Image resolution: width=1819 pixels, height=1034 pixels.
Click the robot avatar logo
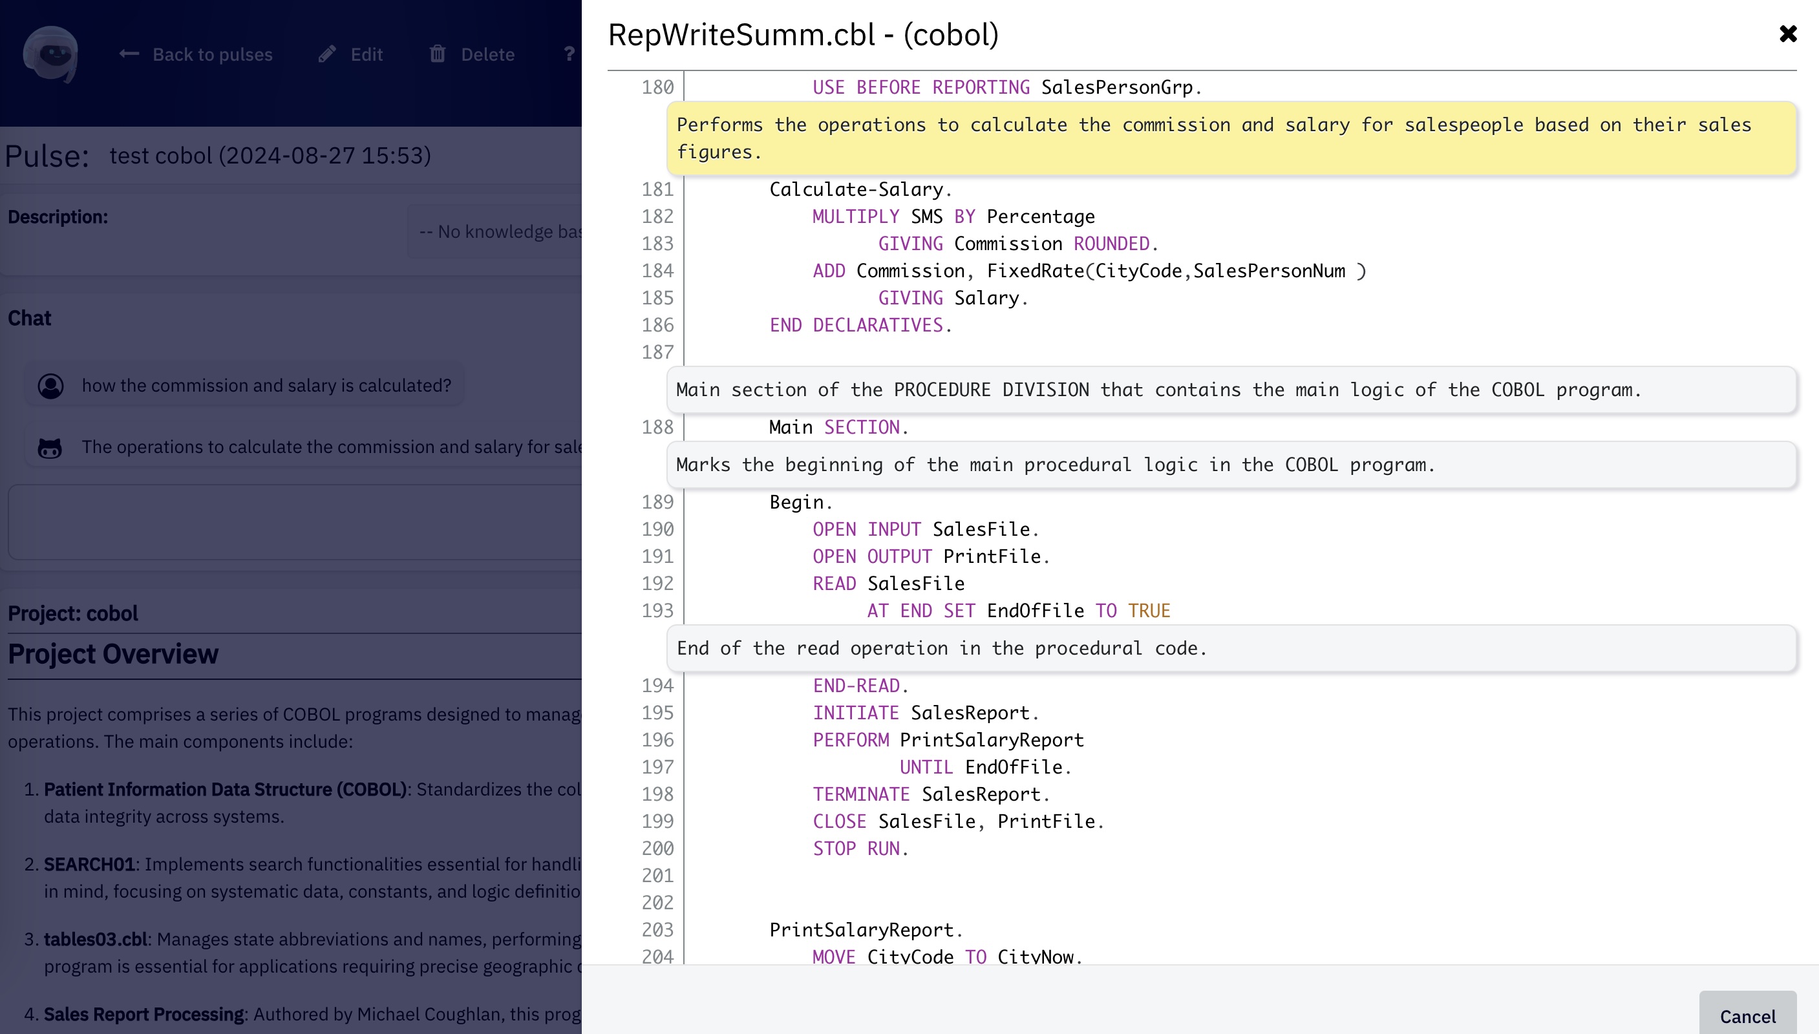pos(50,54)
